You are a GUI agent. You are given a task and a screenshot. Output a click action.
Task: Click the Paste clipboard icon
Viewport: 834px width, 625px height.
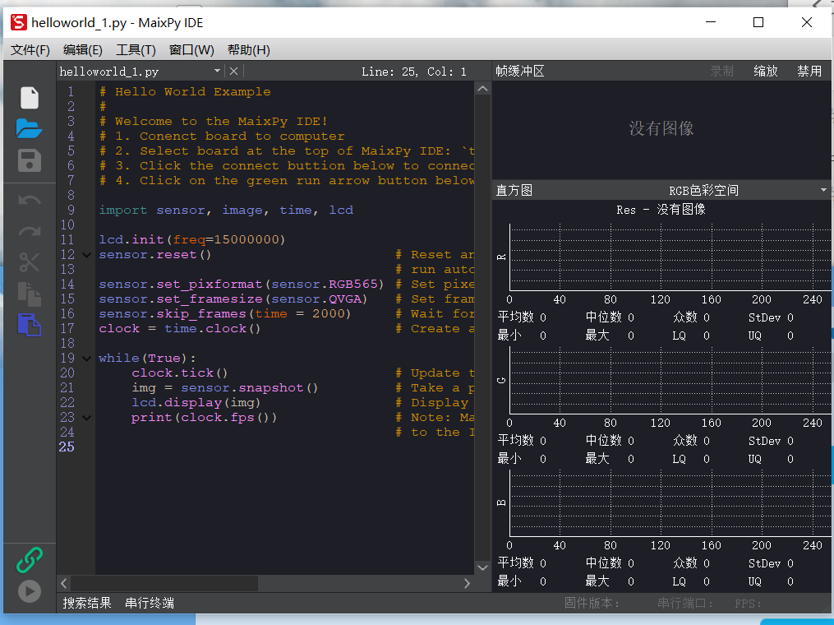tap(30, 325)
